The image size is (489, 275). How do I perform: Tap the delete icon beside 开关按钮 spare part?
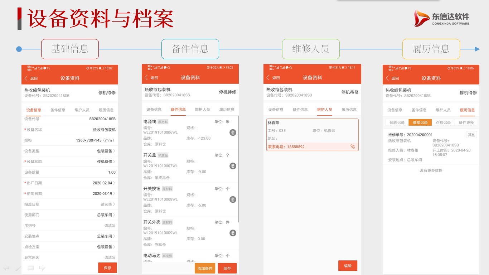click(x=233, y=199)
